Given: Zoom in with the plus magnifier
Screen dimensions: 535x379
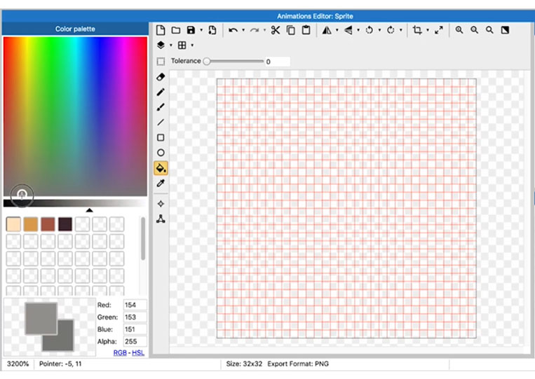Looking at the screenshot, I should click(459, 30).
